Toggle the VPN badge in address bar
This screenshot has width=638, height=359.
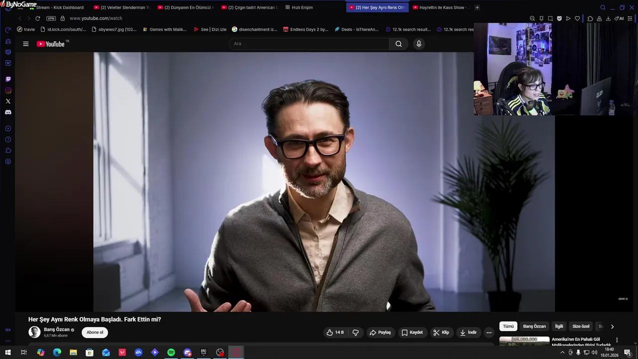51,18
